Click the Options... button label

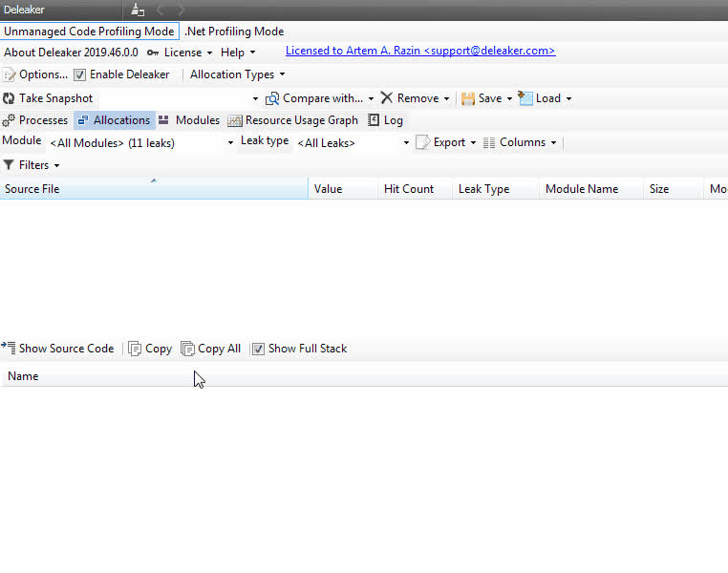click(x=43, y=74)
